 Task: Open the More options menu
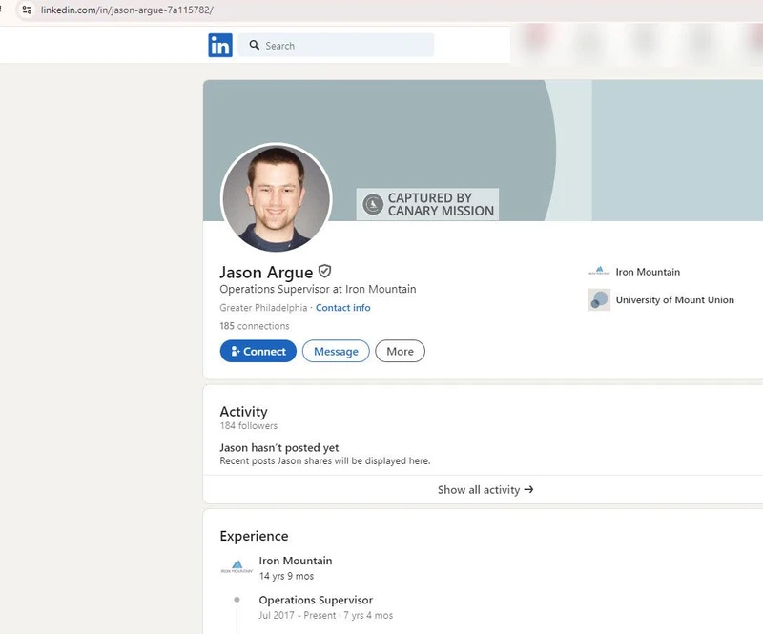[x=400, y=351]
